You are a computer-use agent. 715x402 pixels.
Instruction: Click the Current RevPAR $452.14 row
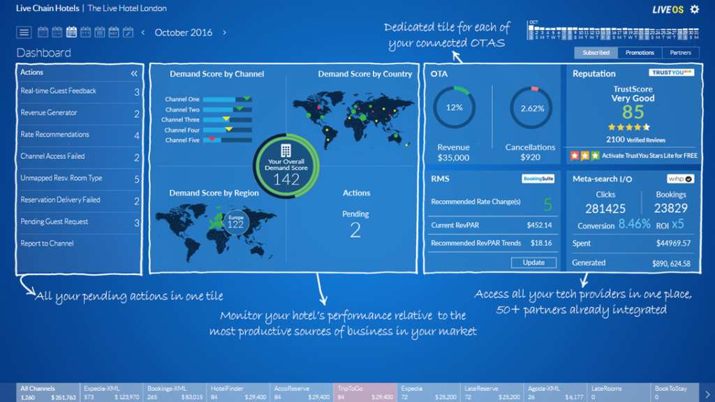click(x=492, y=225)
